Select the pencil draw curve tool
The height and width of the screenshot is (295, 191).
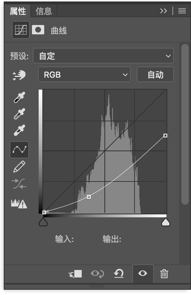point(19,167)
